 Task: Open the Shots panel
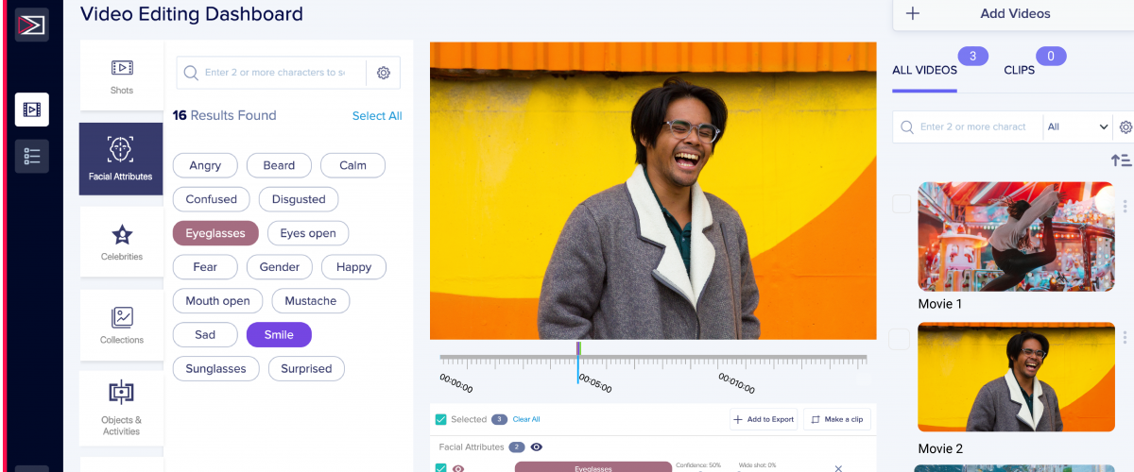(121, 75)
